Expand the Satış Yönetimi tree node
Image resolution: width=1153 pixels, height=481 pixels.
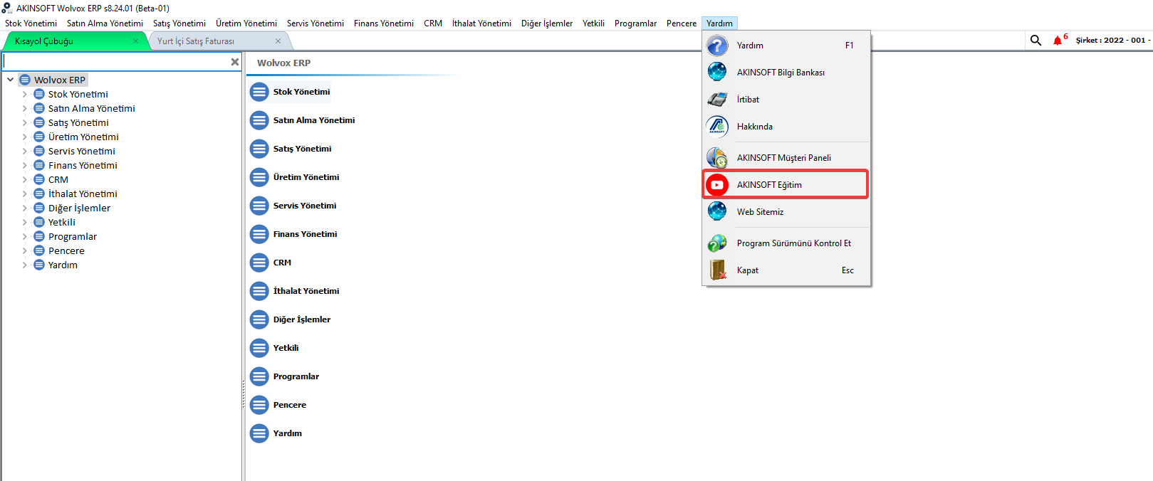click(24, 122)
